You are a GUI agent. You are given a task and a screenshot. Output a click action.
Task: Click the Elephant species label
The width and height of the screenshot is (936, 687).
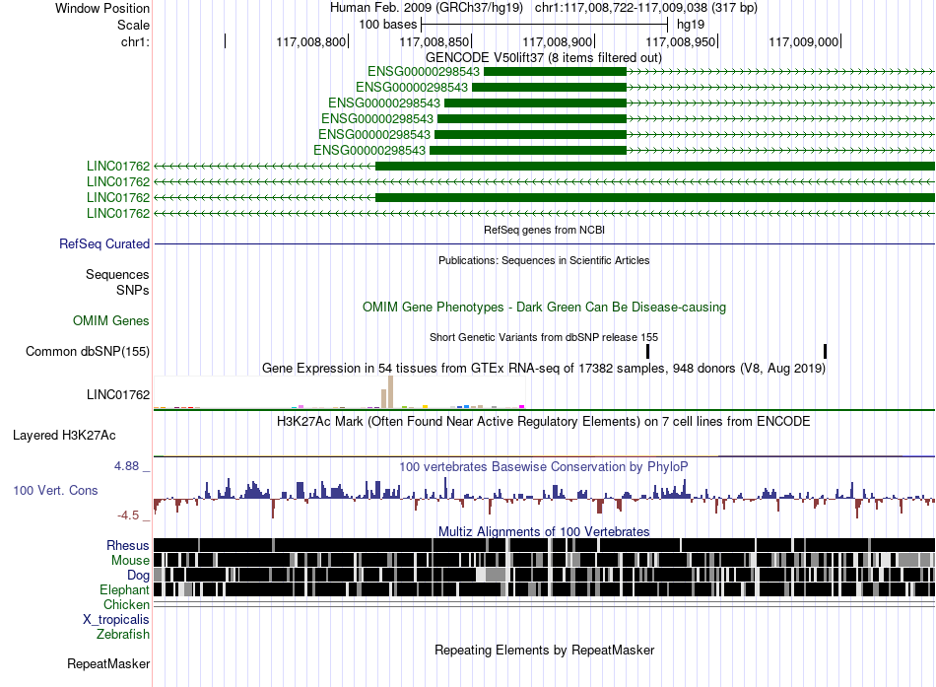[125, 590]
